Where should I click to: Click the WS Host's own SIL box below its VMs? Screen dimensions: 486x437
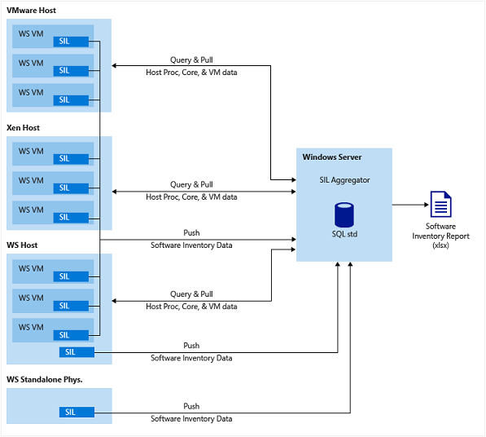pyautogui.click(x=77, y=352)
